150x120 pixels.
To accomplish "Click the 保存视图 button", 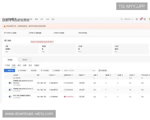I will coord(34,70).
